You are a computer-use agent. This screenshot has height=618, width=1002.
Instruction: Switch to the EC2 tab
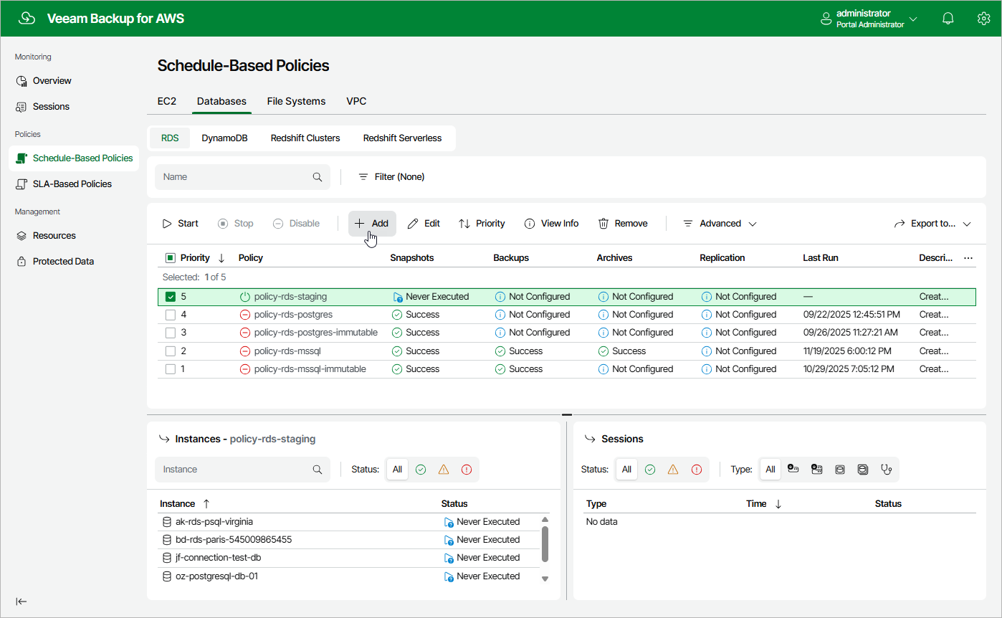tap(167, 101)
